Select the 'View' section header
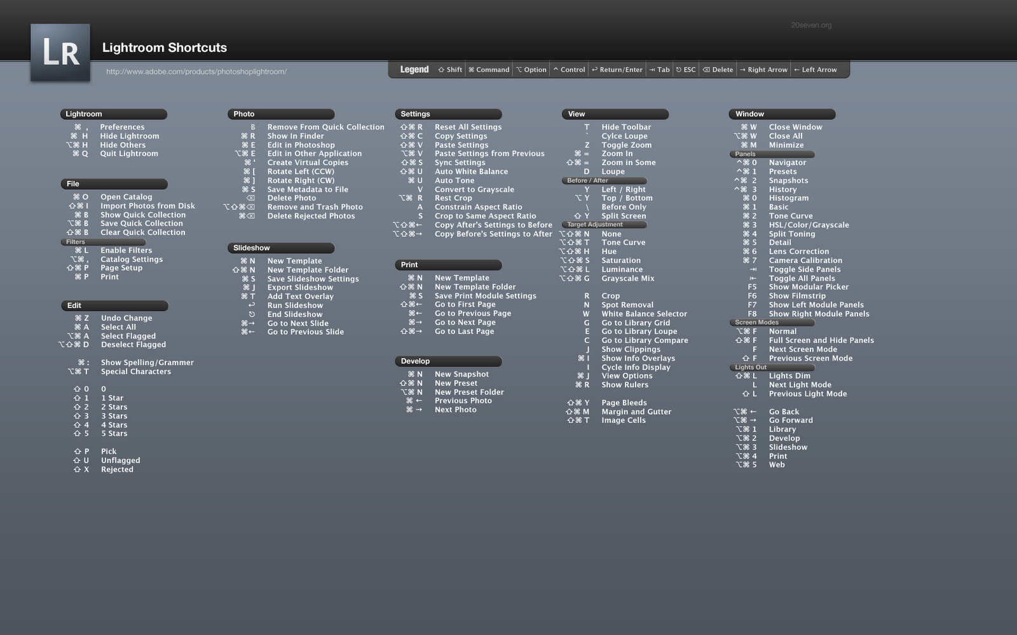1017x635 pixels. [615, 114]
